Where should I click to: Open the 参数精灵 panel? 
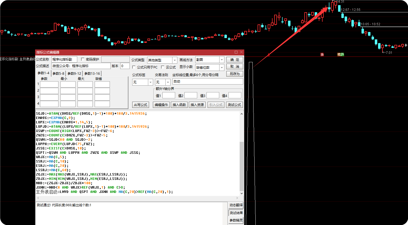pyautogui.click(x=236, y=220)
